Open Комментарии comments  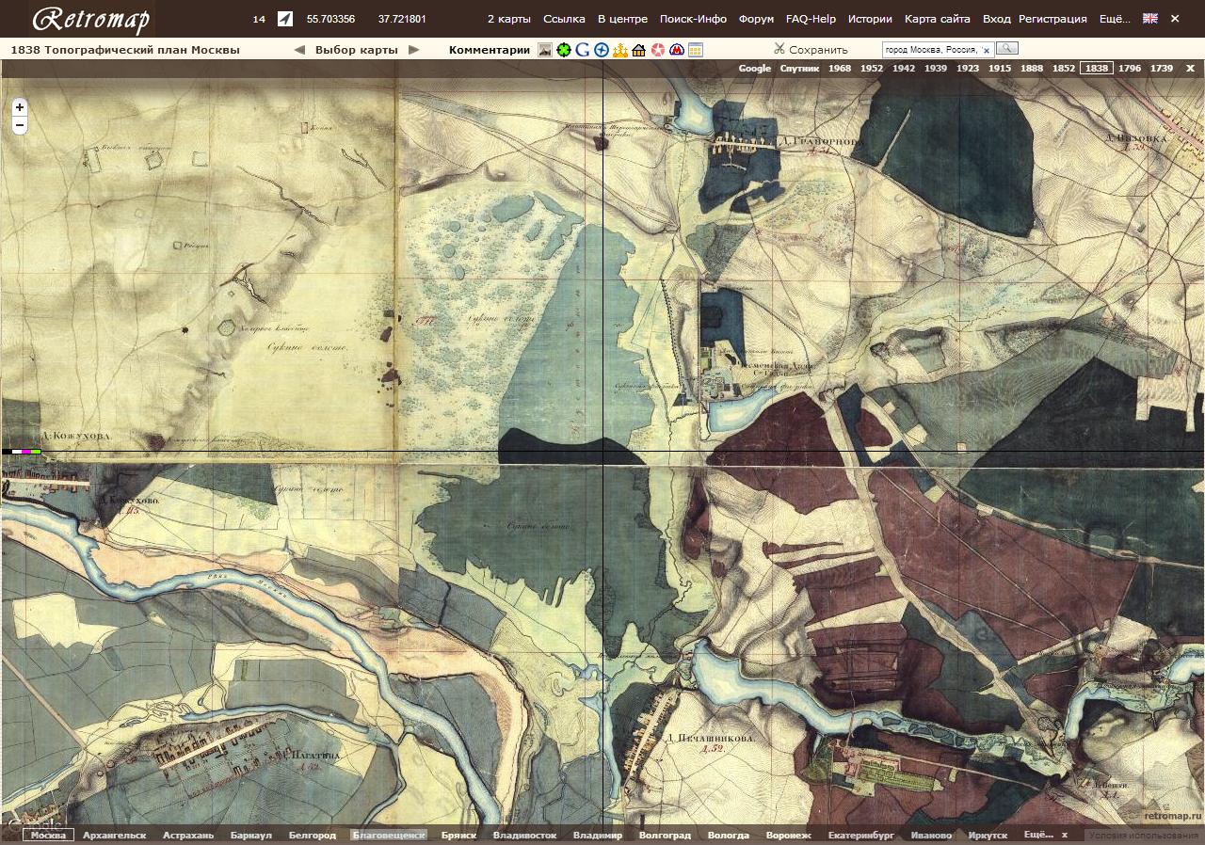[x=490, y=50]
